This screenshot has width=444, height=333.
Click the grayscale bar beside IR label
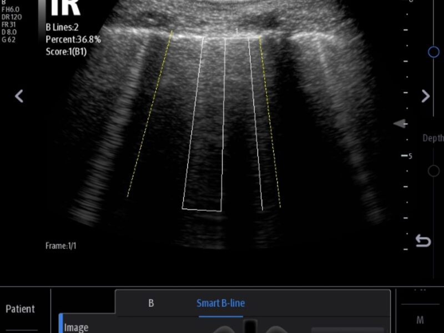[x=41, y=17]
